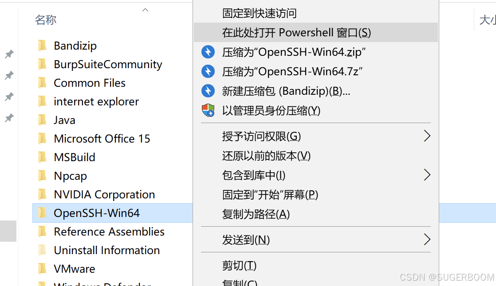Select the Common Files folder name
The width and height of the screenshot is (496, 286).
90,83
